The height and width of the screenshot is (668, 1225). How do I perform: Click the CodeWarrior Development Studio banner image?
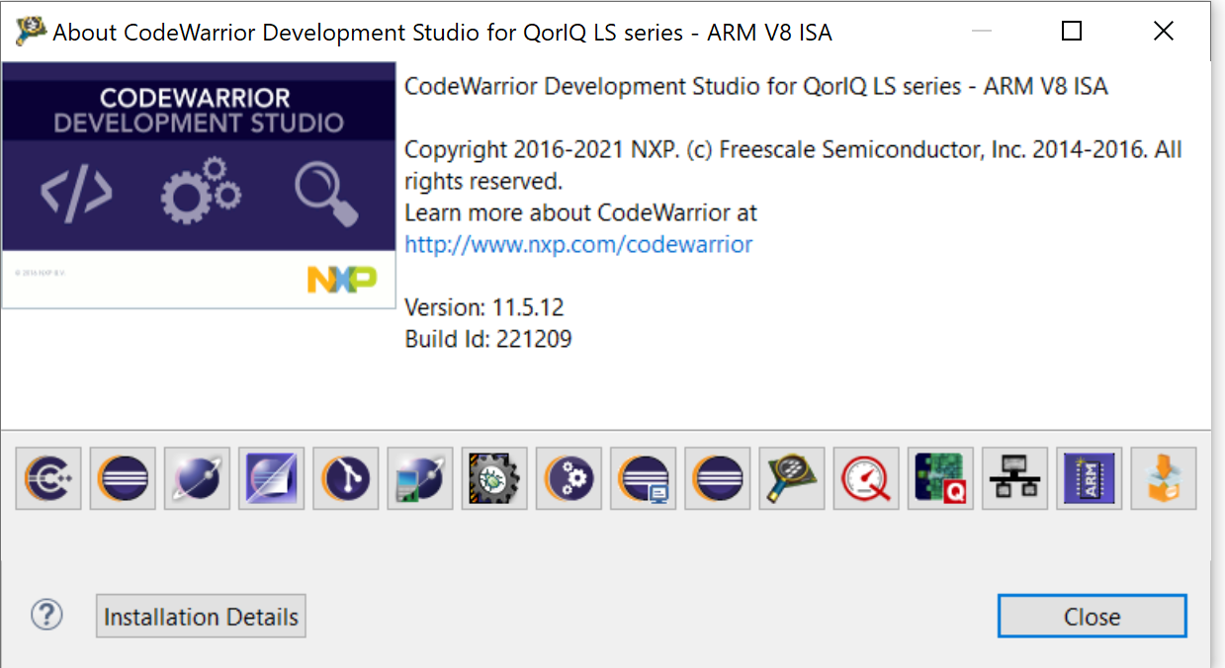click(x=198, y=184)
